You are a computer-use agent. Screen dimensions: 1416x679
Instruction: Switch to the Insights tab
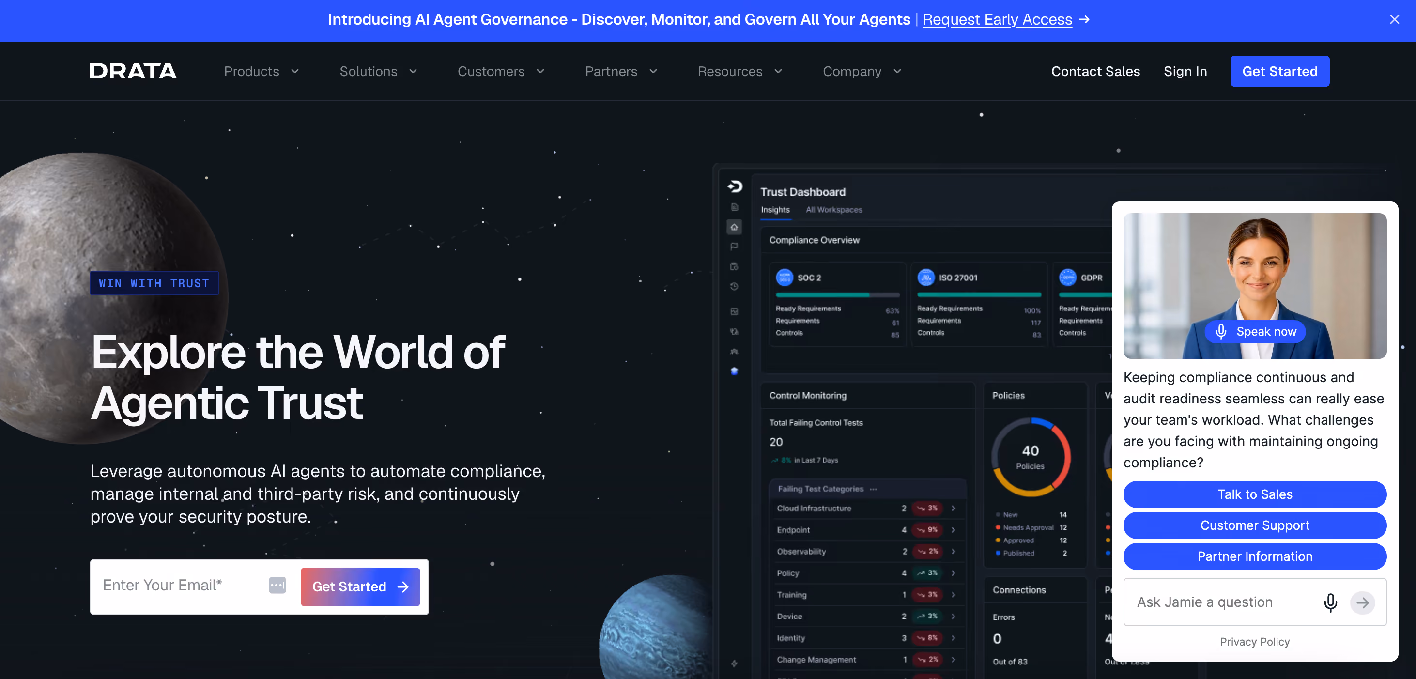pyautogui.click(x=775, y=210)
